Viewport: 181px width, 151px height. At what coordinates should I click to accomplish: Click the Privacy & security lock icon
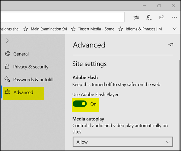tap(7, 67)
